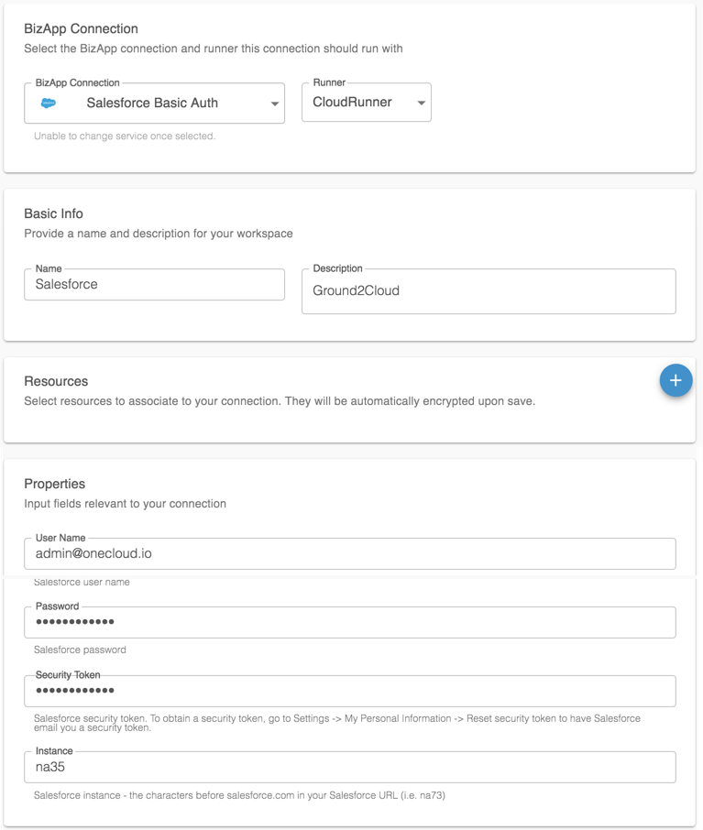The image size is (703, 830).
Task: Click the security token instructions text
Action: click(337, 723)
